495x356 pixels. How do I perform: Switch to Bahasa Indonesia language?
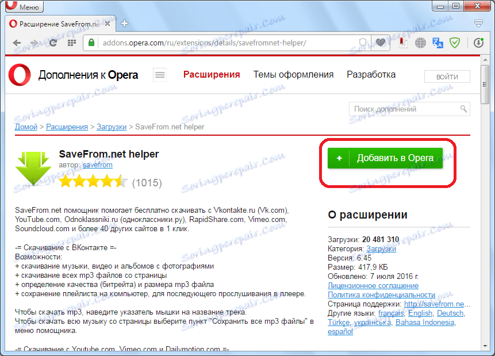click(425, 323)
